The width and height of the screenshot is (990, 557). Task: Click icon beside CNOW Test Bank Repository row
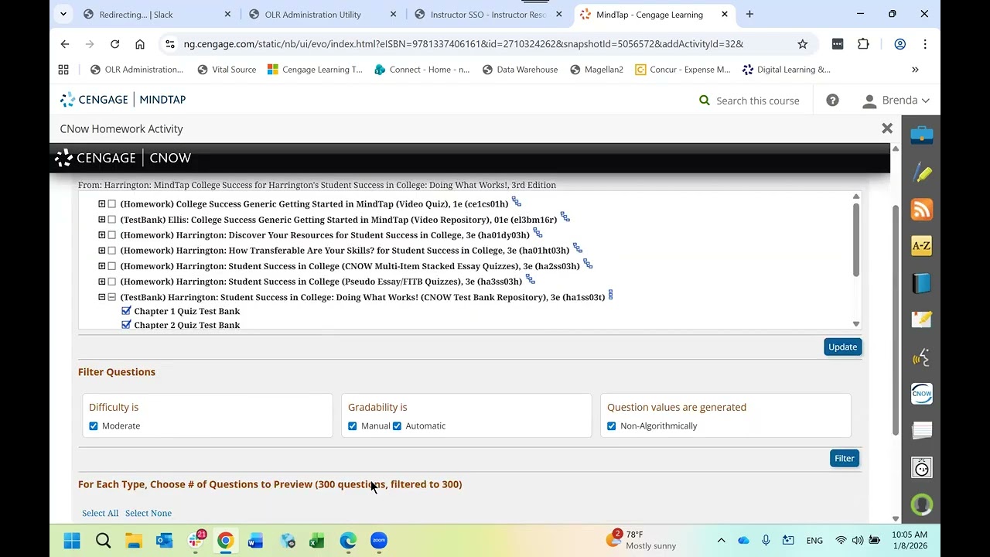pyautogui.click(x=610, y=295)
